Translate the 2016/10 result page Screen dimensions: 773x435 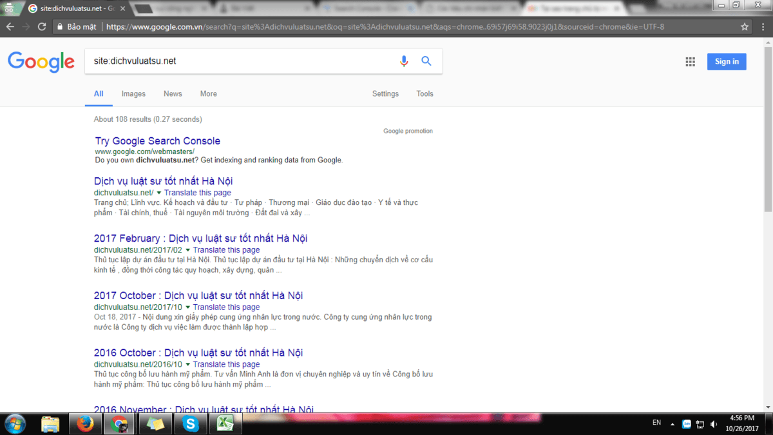pos(227,365)
